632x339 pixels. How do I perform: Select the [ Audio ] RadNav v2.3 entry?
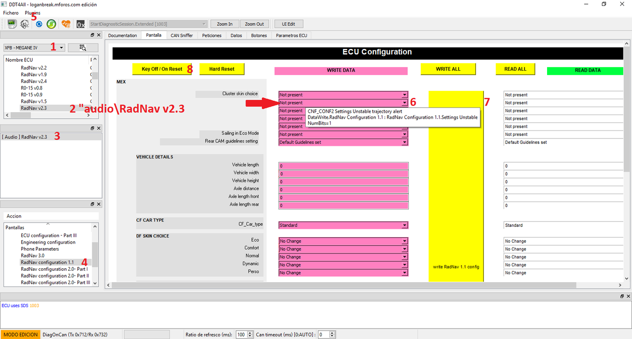[25, 137]
